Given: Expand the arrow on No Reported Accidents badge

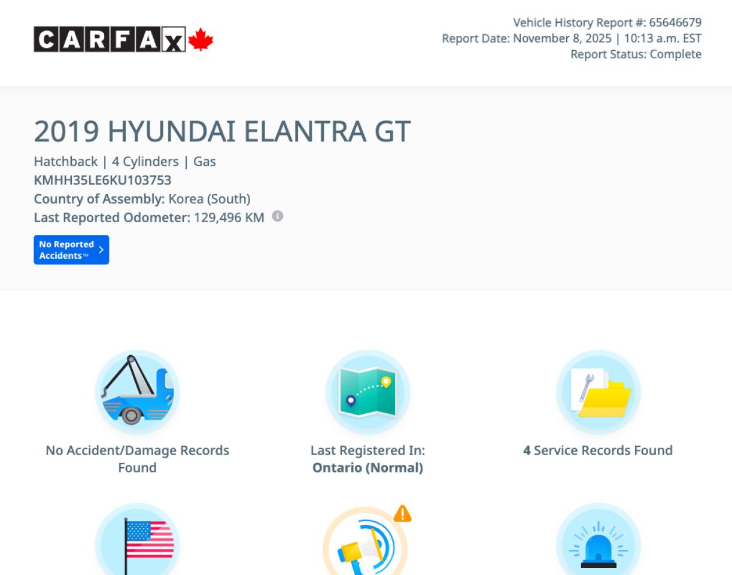Looking at the screenshot, I should click(x=101, y=250).
